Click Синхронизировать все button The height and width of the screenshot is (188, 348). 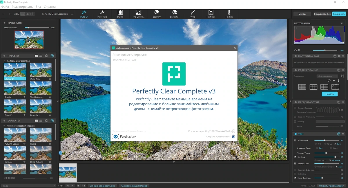tap(102, 186)
